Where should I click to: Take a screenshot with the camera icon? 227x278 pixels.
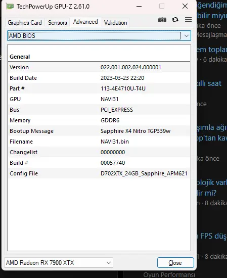tap(162, 20)
